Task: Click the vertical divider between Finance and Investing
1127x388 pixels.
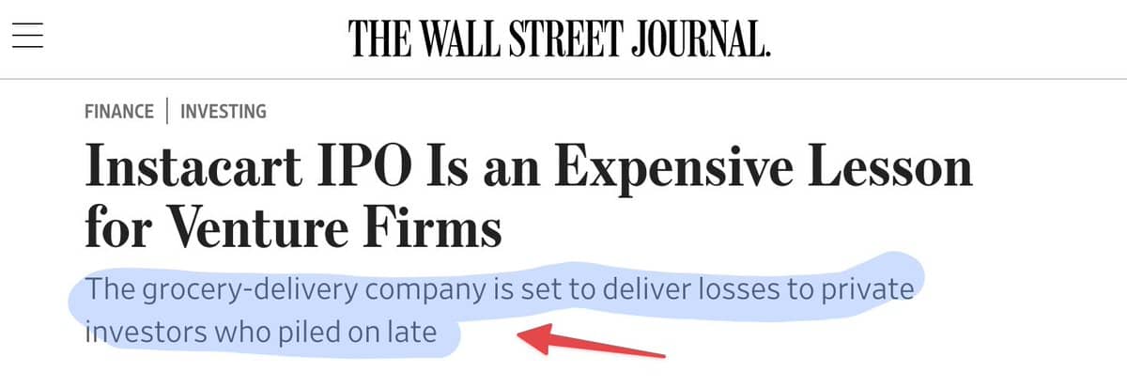Action: click(167, 112)
